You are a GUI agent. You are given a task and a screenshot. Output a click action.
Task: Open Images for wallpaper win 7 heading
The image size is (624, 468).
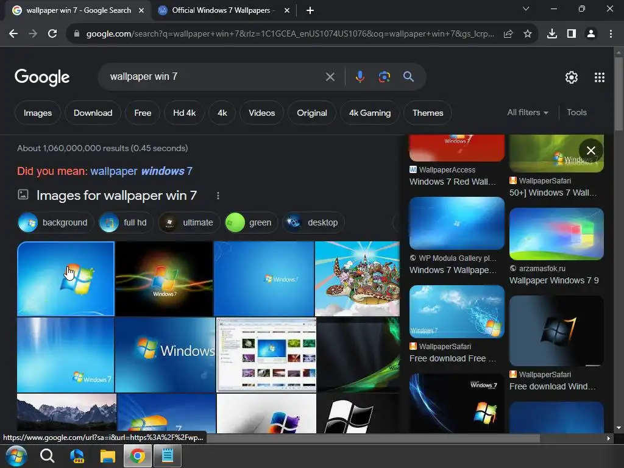(116, 196)
